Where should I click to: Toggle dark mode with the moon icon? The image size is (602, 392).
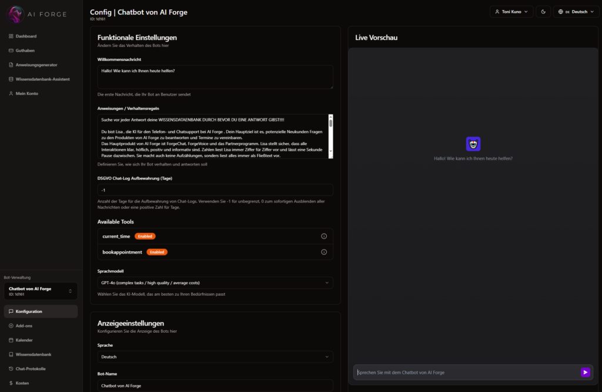[543, 12]
